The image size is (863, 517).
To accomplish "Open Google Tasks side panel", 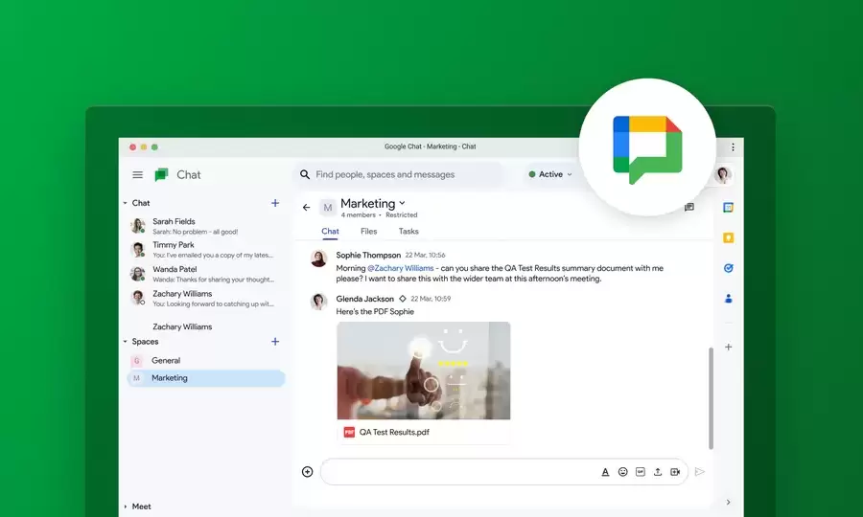I will [x=728, y=268].
